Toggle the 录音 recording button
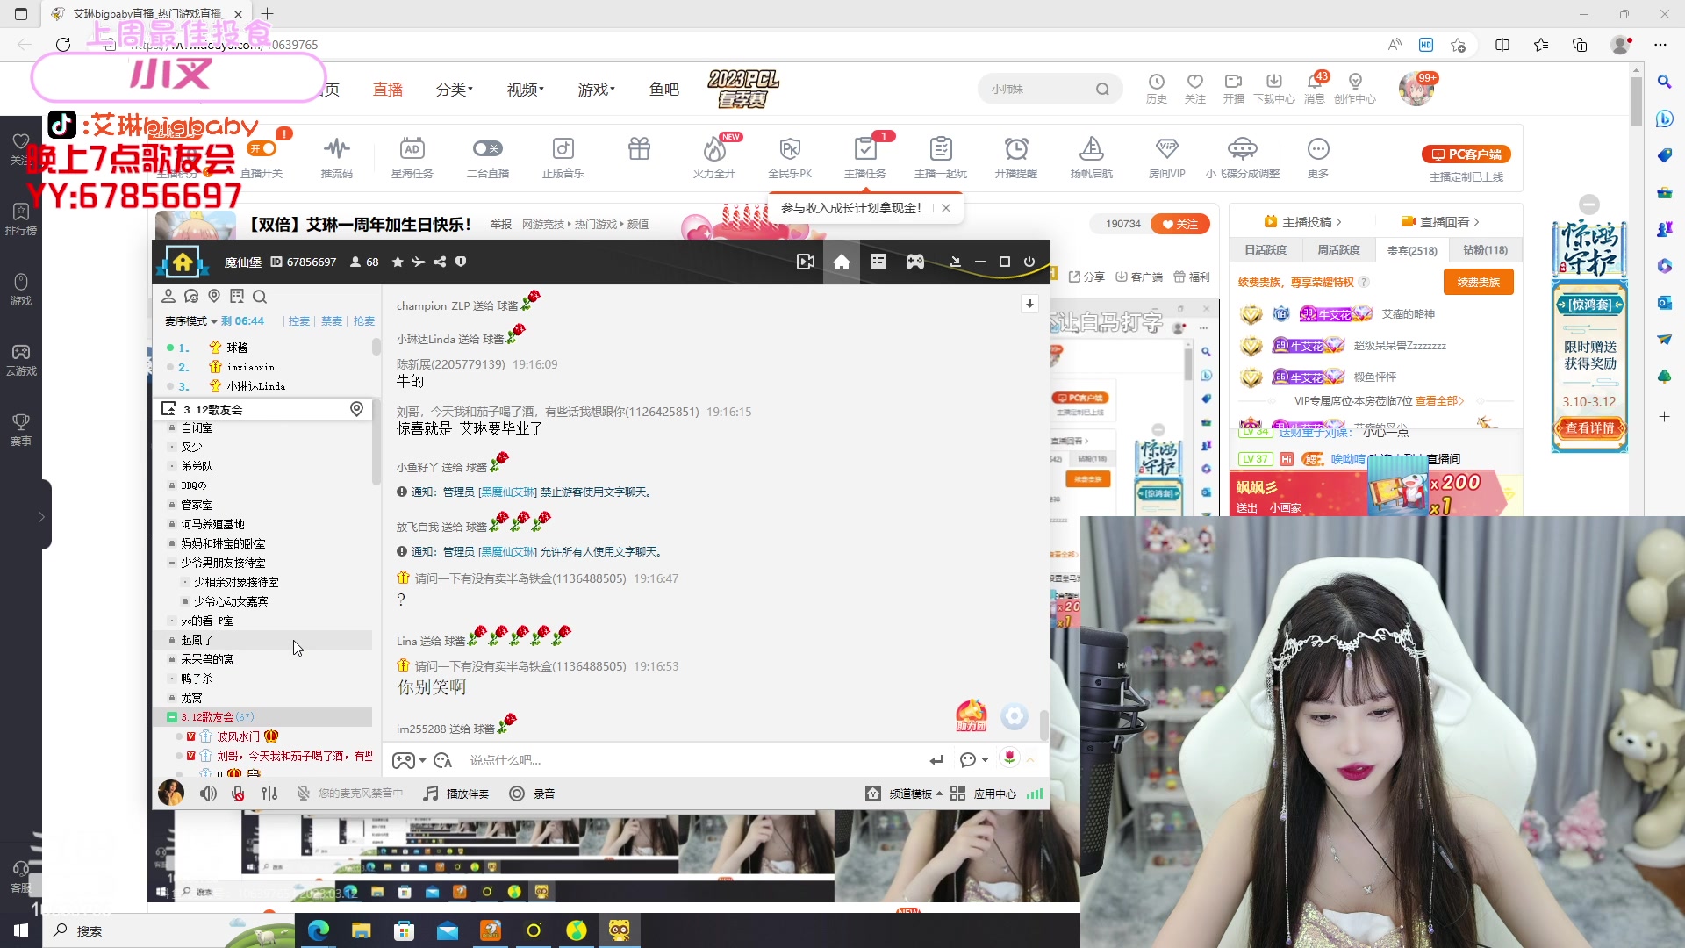The image size is (1685, 948). click(x=532, y=794)
